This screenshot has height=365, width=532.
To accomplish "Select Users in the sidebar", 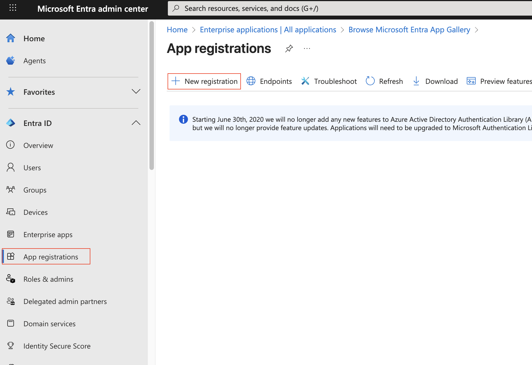I will click(x=32, y=167).
